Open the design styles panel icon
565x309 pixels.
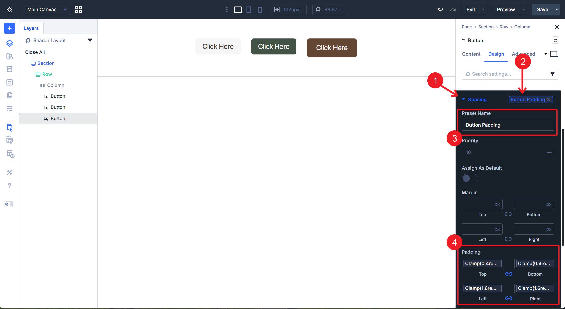pyautogui.click(x=9, y=56)
